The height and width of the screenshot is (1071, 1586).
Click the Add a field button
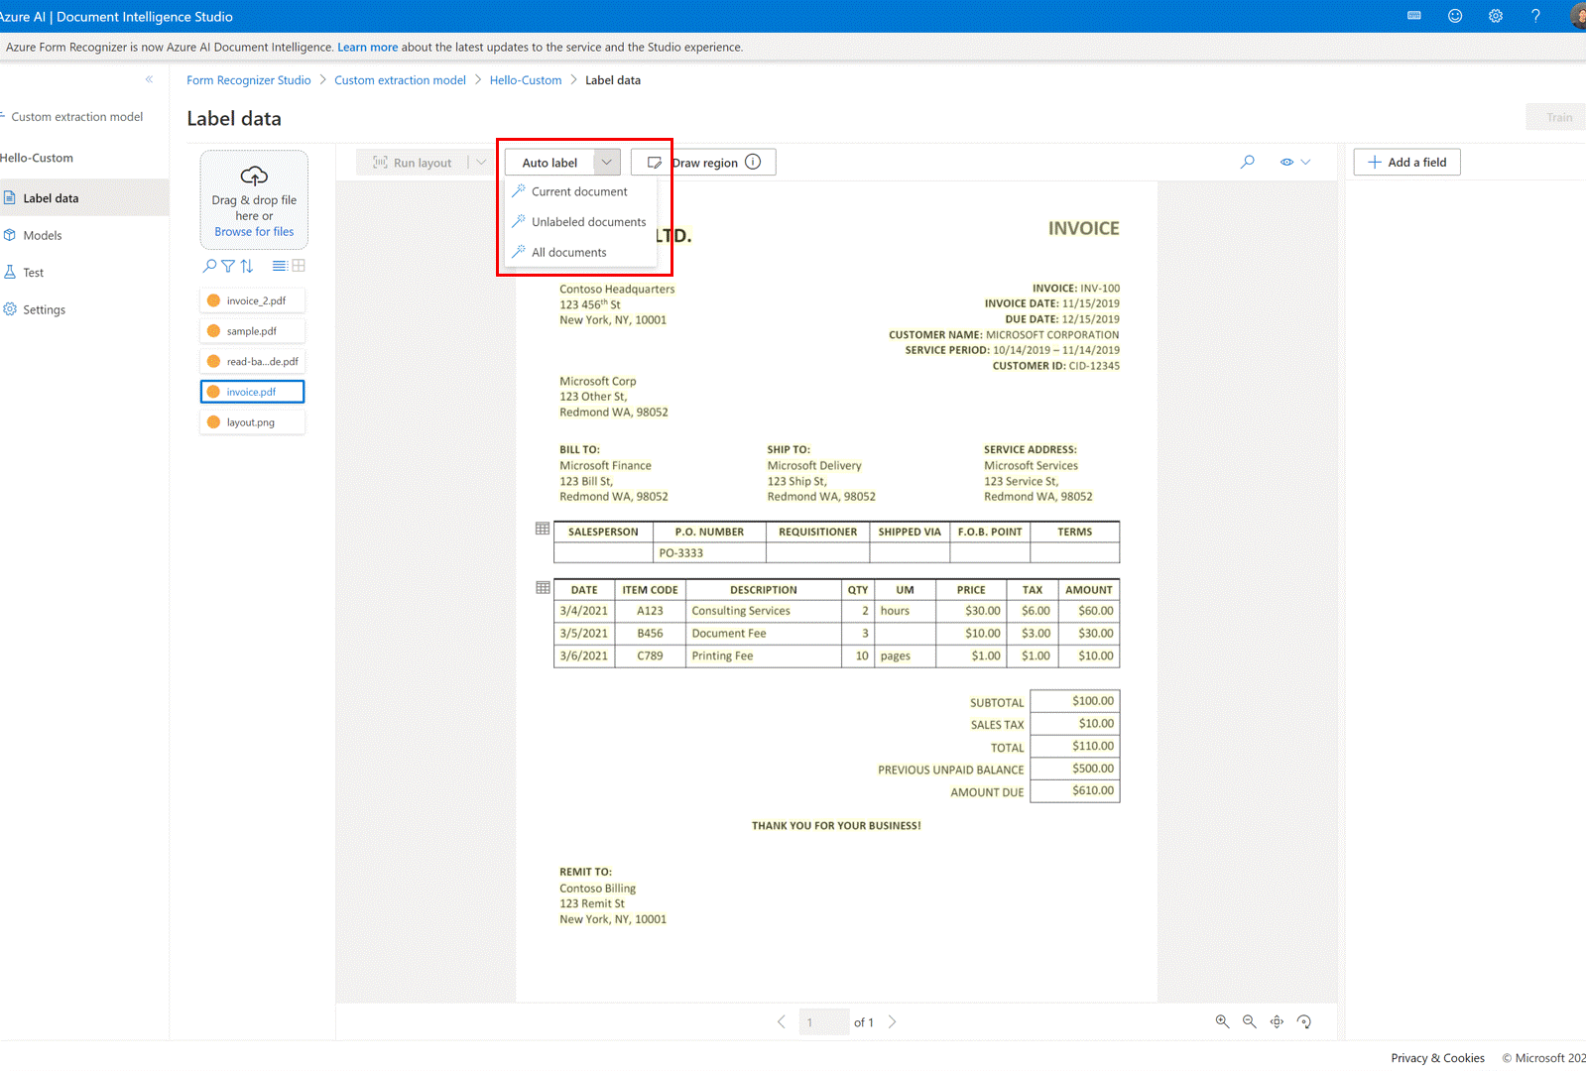tap(1406, 163)
